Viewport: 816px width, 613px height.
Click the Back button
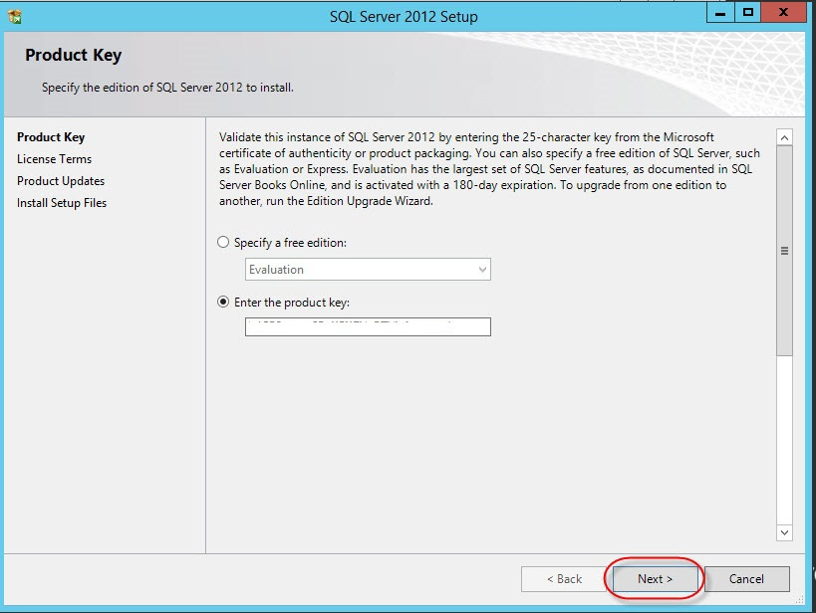(x=563, y=579)
